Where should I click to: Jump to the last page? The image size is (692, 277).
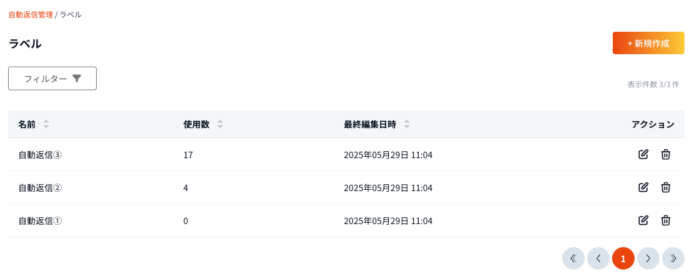(673, 258)
